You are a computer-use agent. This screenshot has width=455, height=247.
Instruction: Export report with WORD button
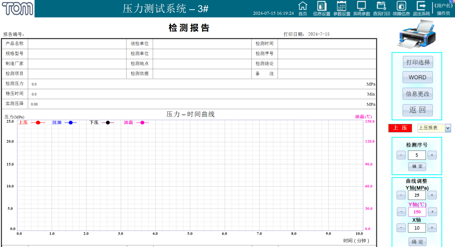[417, 77]
